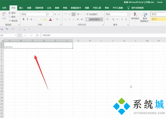Click the lightbulb Tell Me search (操作说明搜索)
166x118 pixels.
(136, 8)
